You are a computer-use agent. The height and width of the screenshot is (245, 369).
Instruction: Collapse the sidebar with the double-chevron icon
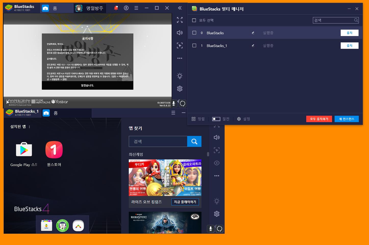(x=180, y=8)
